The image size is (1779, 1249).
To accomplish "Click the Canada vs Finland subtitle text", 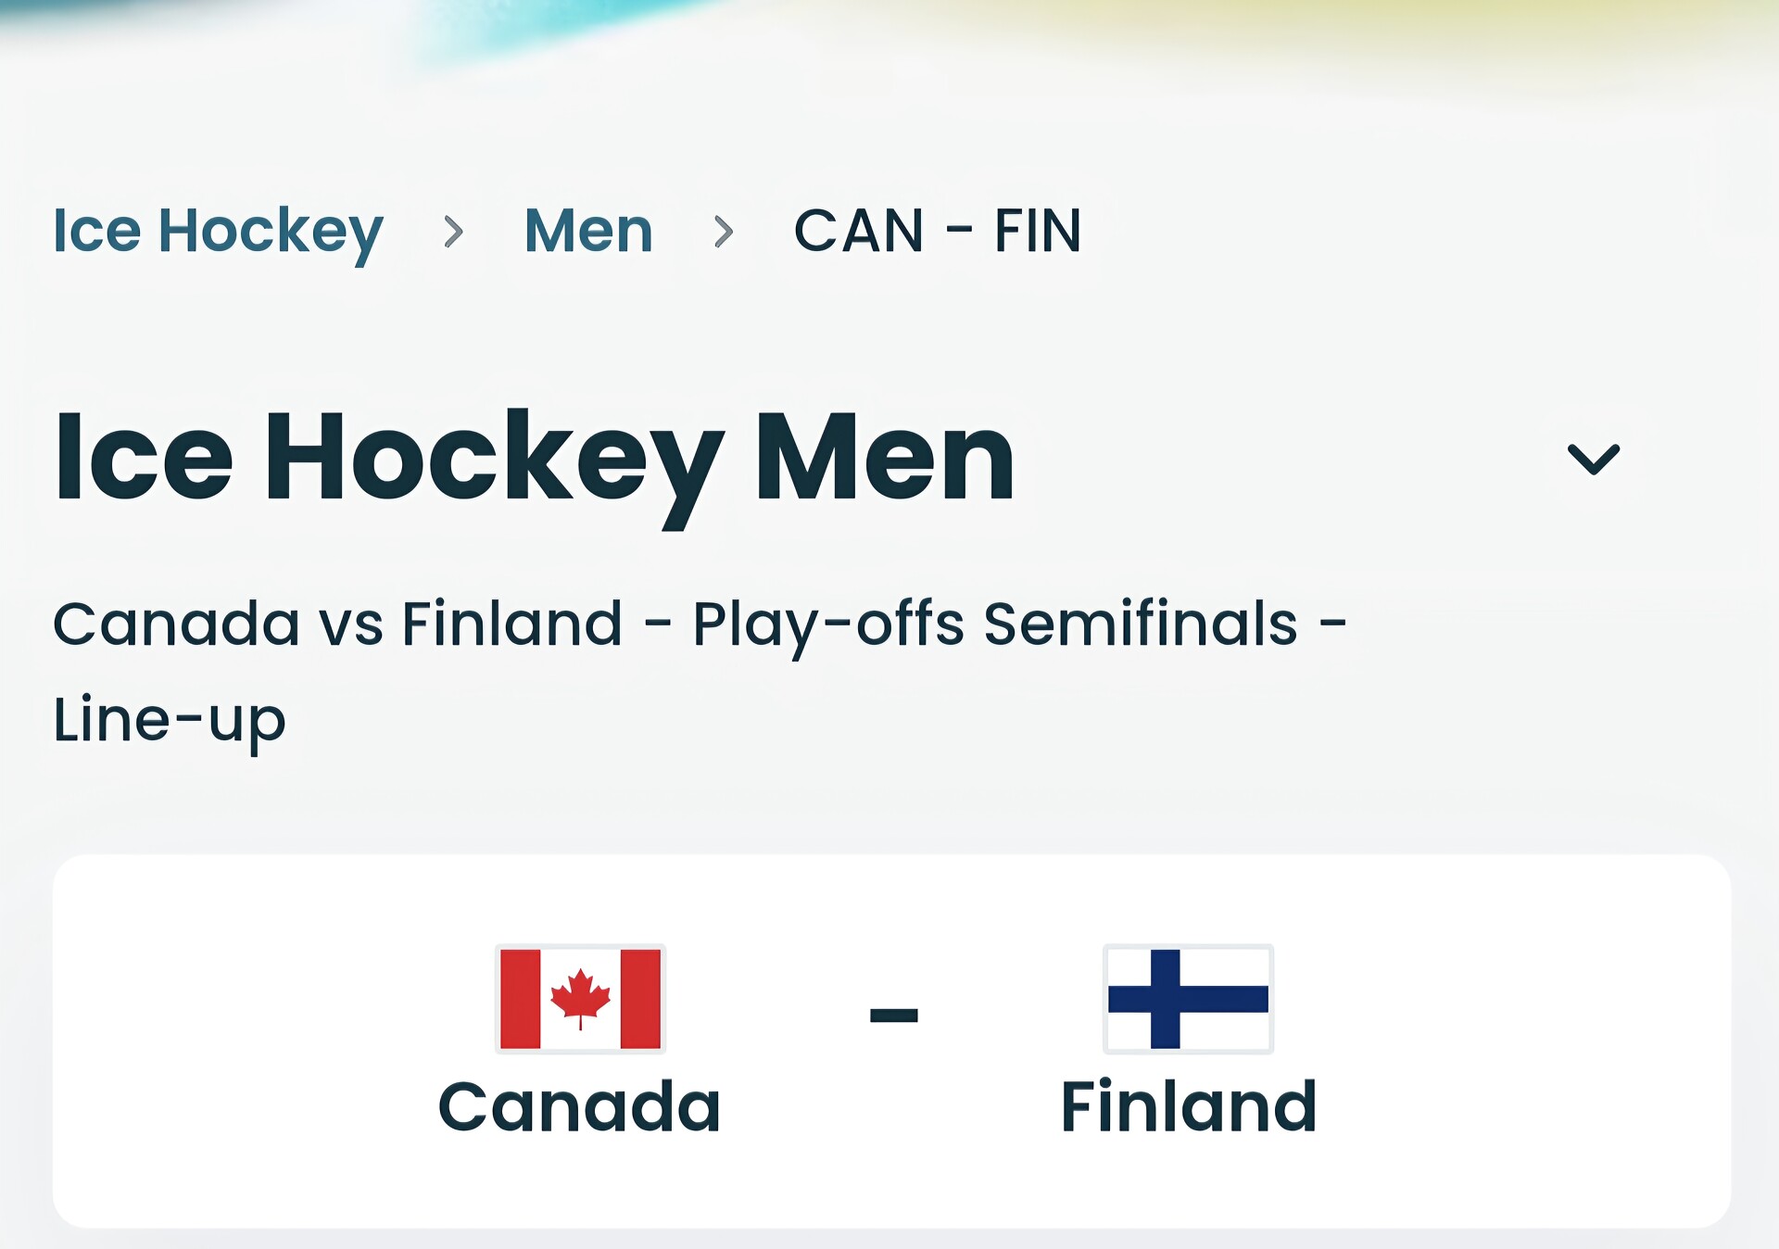I will (337, 624).
